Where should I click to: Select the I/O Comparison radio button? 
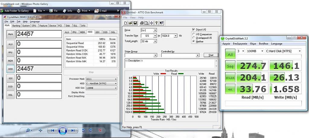coord(194,34)
